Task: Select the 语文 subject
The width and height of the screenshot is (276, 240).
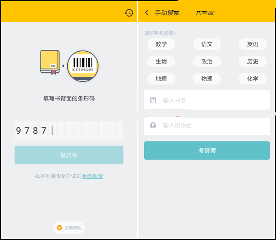Action: (207, 44)
